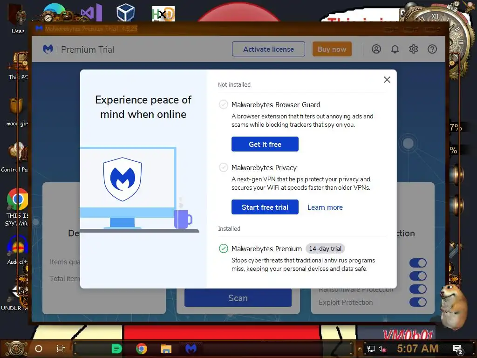
Task: Open the Audacity desktop icon
Action: 18,250
